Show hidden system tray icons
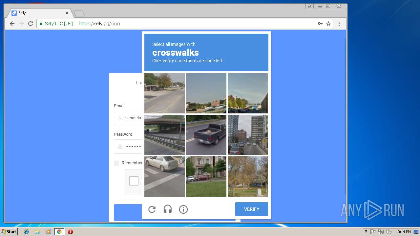Viewport: 420px width, 236px height. coord(366,232)
